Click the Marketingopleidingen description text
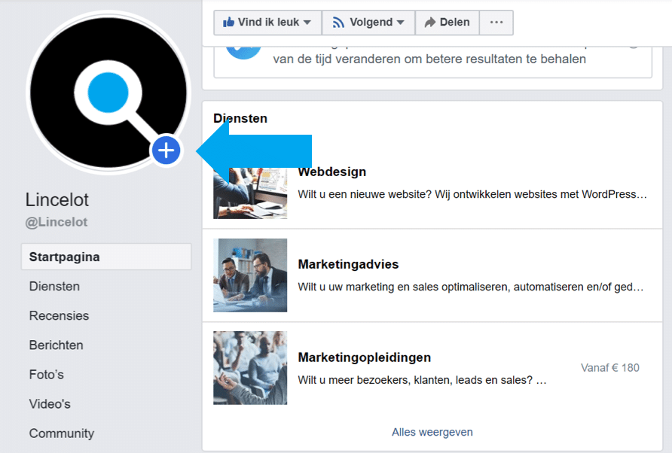Viewport: 672px width, 453px height. click(422, 380)
